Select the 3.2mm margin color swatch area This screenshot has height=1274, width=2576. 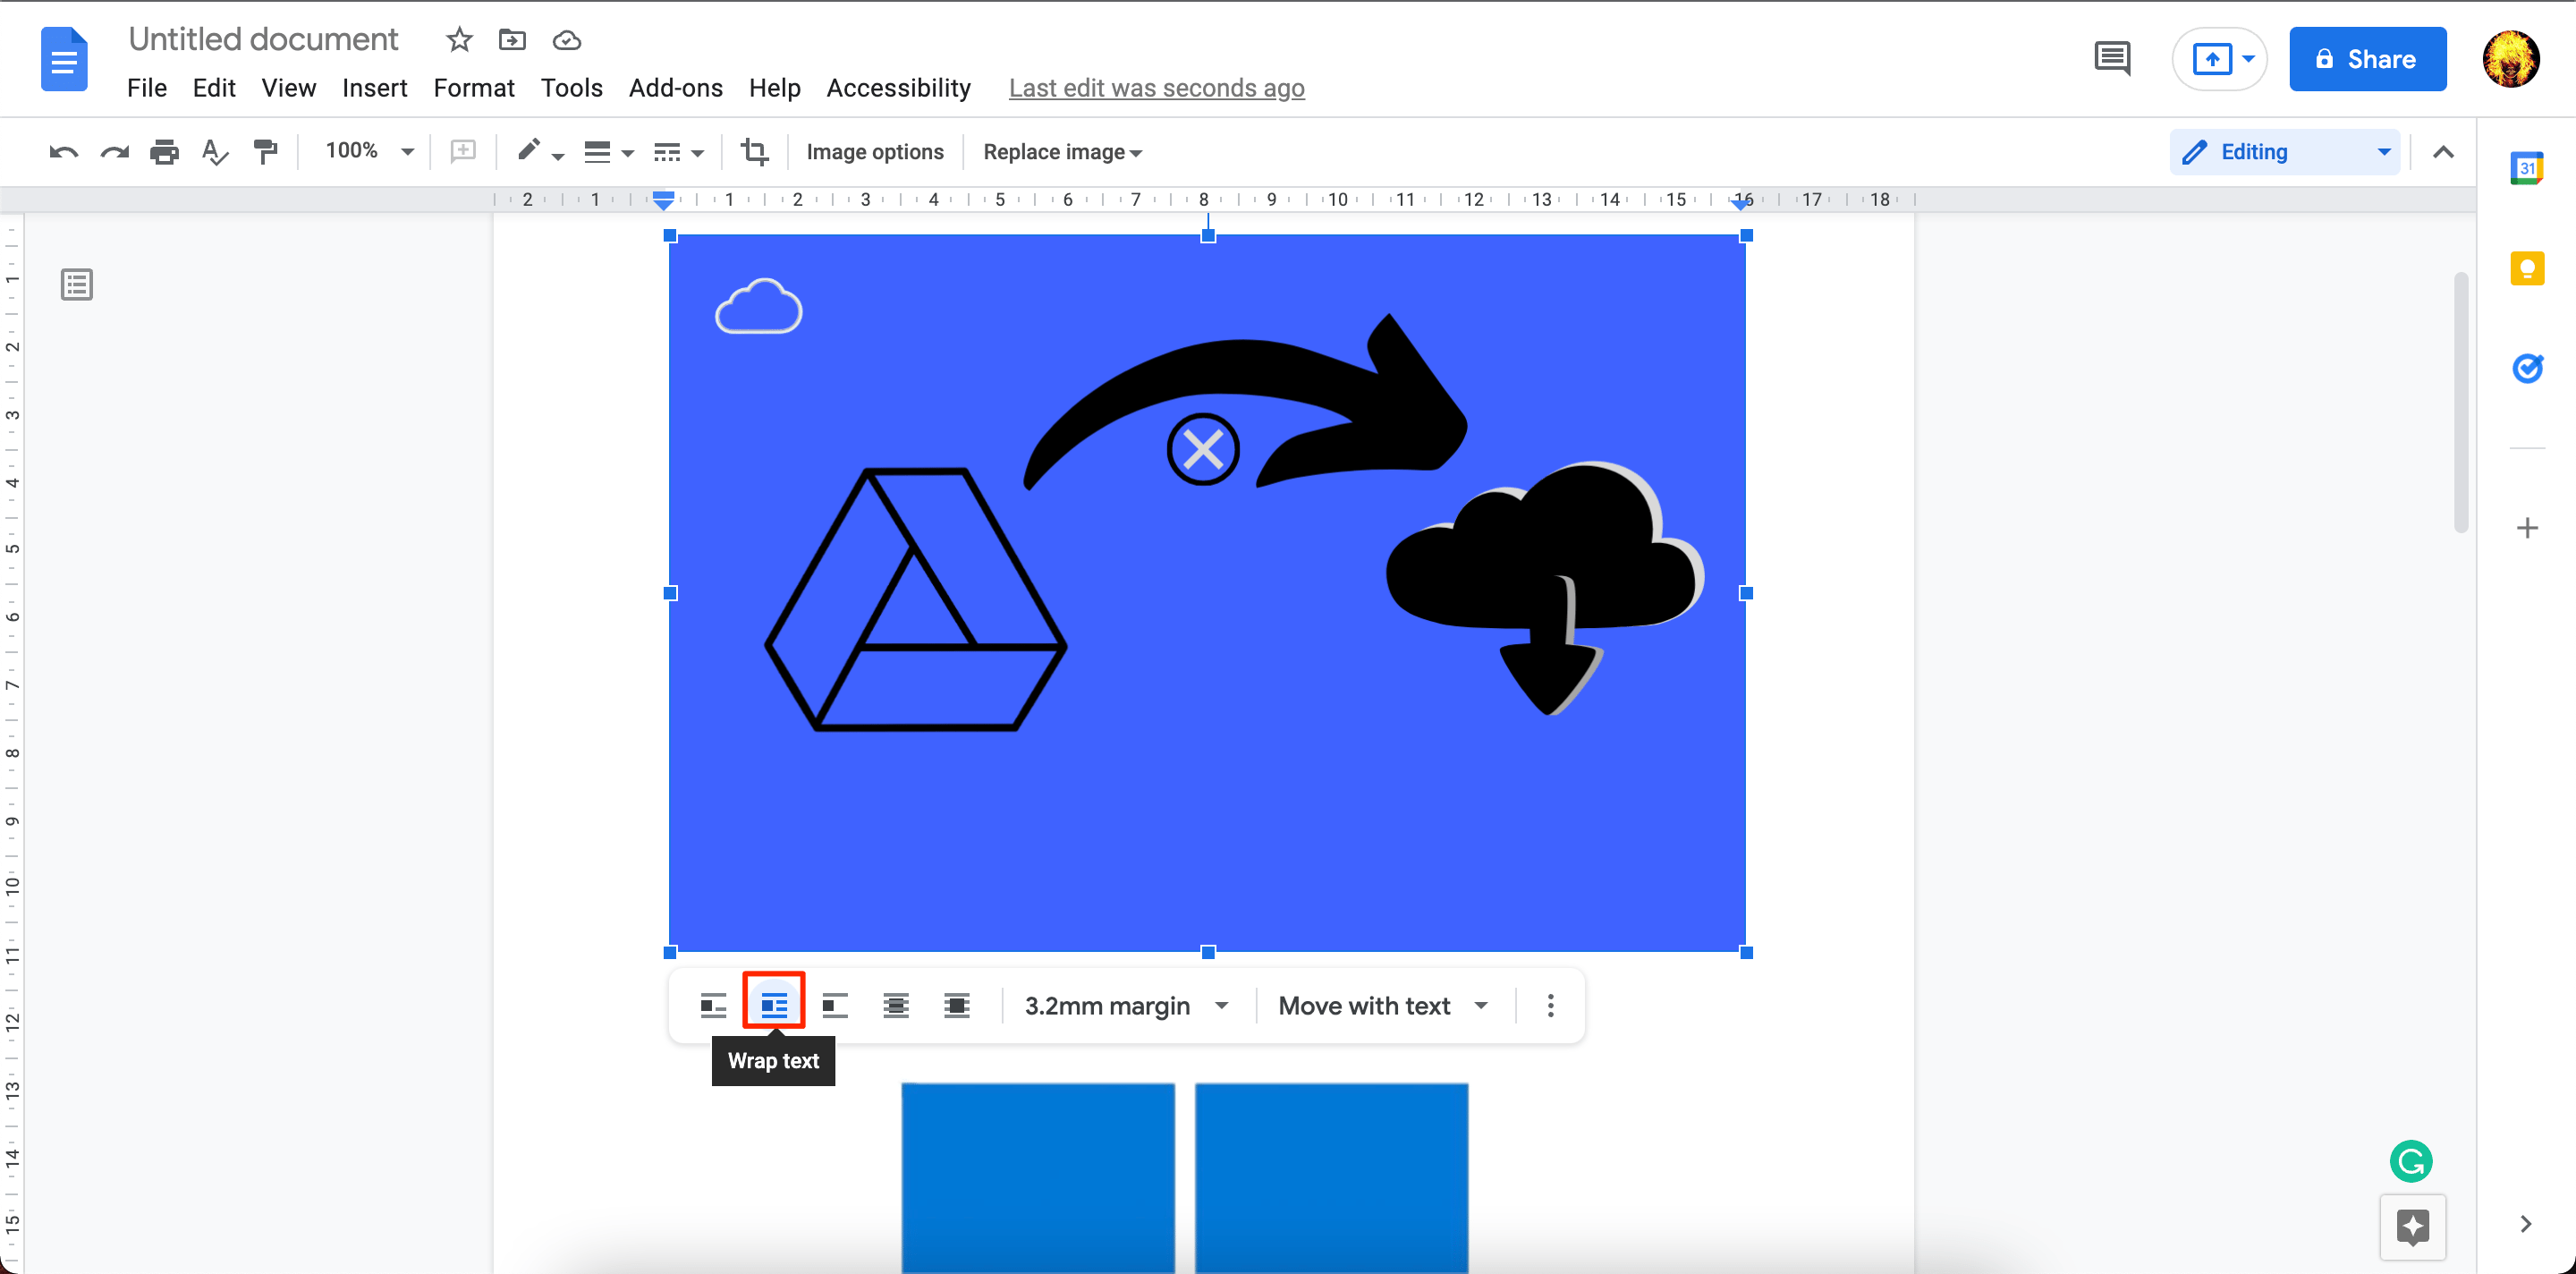[x=1123, y=1006]
